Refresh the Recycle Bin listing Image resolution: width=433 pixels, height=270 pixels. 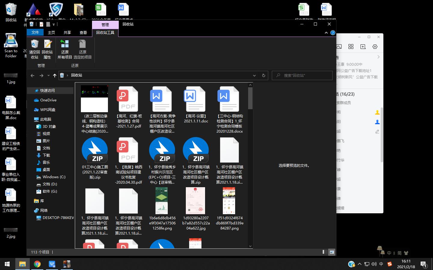click(263, 75)
